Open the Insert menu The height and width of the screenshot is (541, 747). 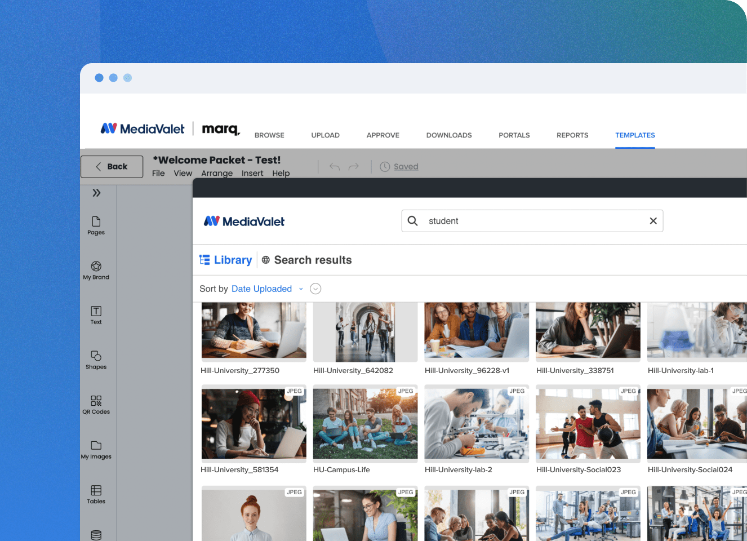[x=252, y=173]
